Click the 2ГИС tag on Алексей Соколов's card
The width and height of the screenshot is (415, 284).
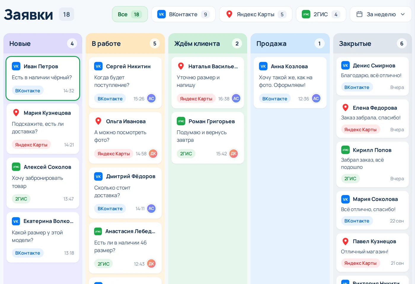[x=21, y=199]
